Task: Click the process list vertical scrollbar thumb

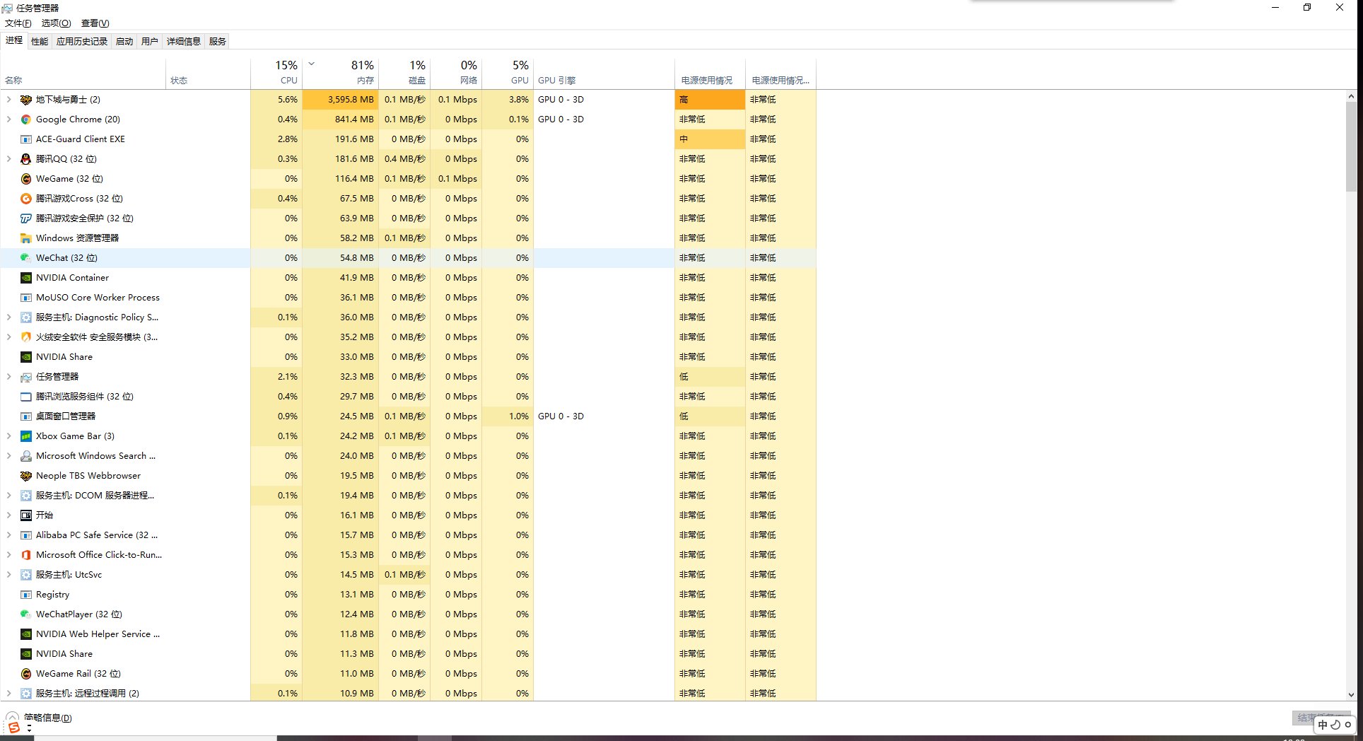Action: tap(1351, 146)
